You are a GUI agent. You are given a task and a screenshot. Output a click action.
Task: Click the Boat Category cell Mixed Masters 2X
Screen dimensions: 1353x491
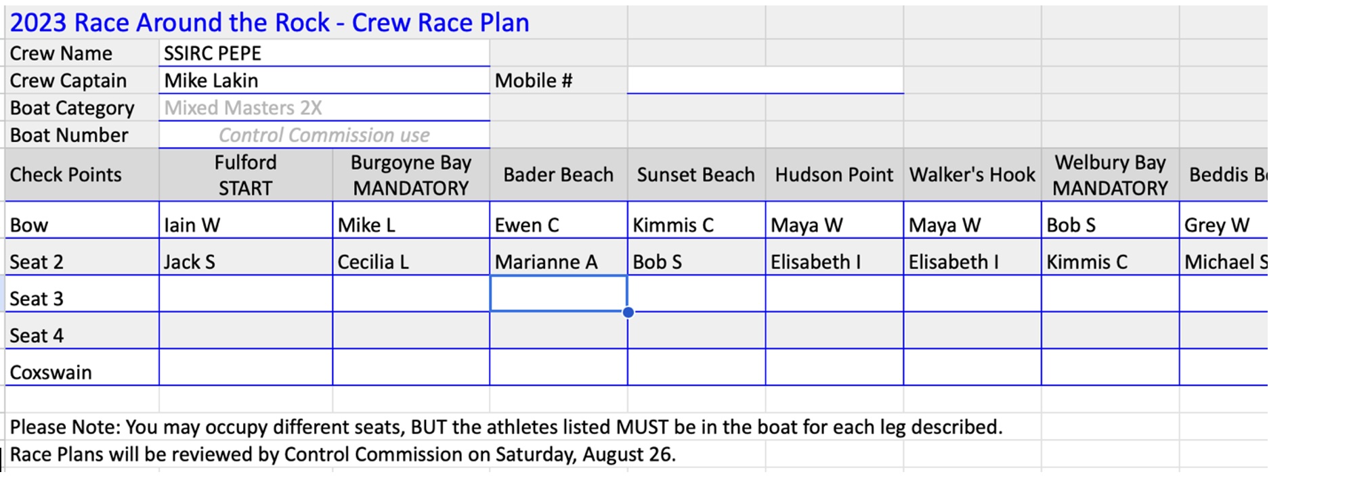[x=324, y=108]
